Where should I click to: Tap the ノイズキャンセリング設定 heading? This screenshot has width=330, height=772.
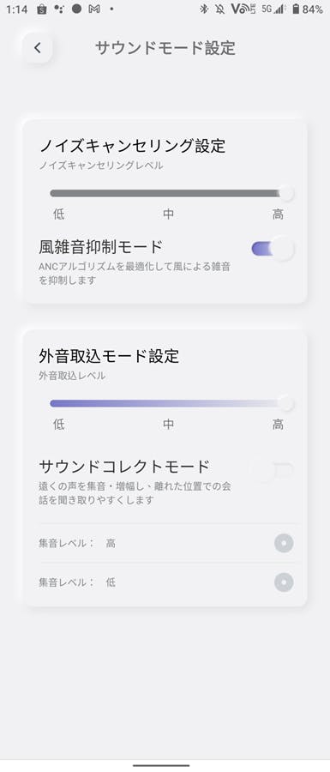point(132,146)
